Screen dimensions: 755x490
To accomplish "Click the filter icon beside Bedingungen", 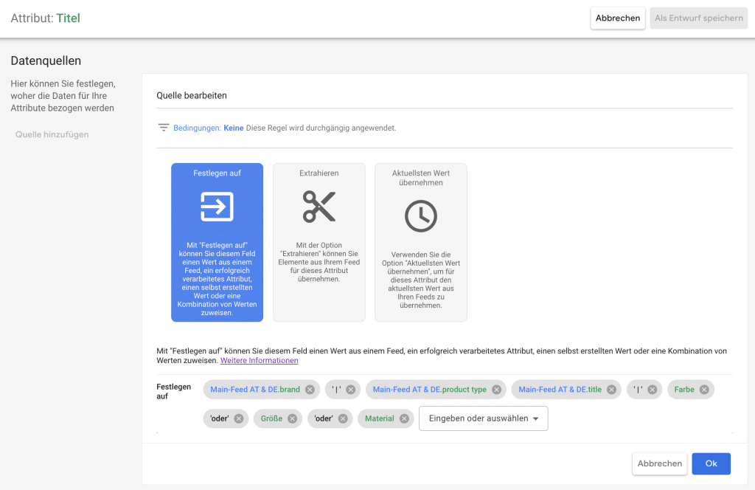I will 163,127.
